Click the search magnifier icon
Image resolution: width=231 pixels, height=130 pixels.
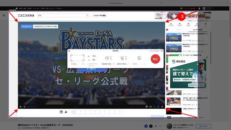(x=87, y=16)
